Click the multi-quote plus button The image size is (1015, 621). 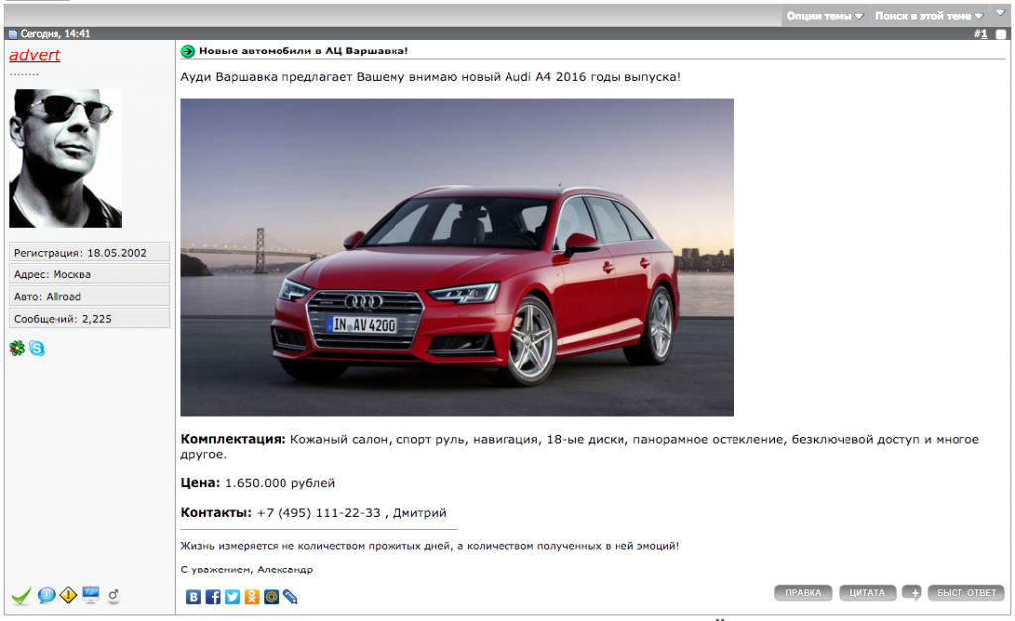coord(912,593)
